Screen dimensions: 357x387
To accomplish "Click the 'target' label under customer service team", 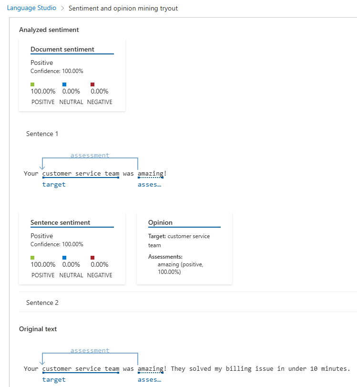I will (x=53, y=184).
